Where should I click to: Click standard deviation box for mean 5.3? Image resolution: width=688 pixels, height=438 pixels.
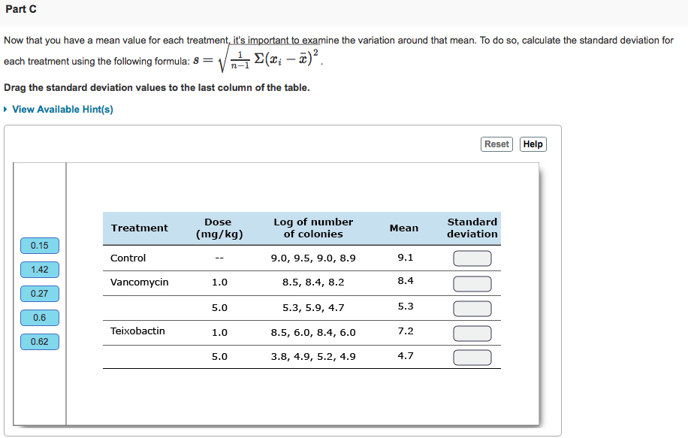[x=472, y=309]
